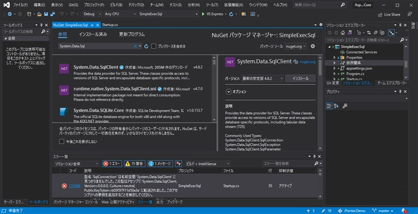This screenshot has height=214, width=418.
Task: Expand the appsettings.json tree node
Action: [x=334, y=69]
